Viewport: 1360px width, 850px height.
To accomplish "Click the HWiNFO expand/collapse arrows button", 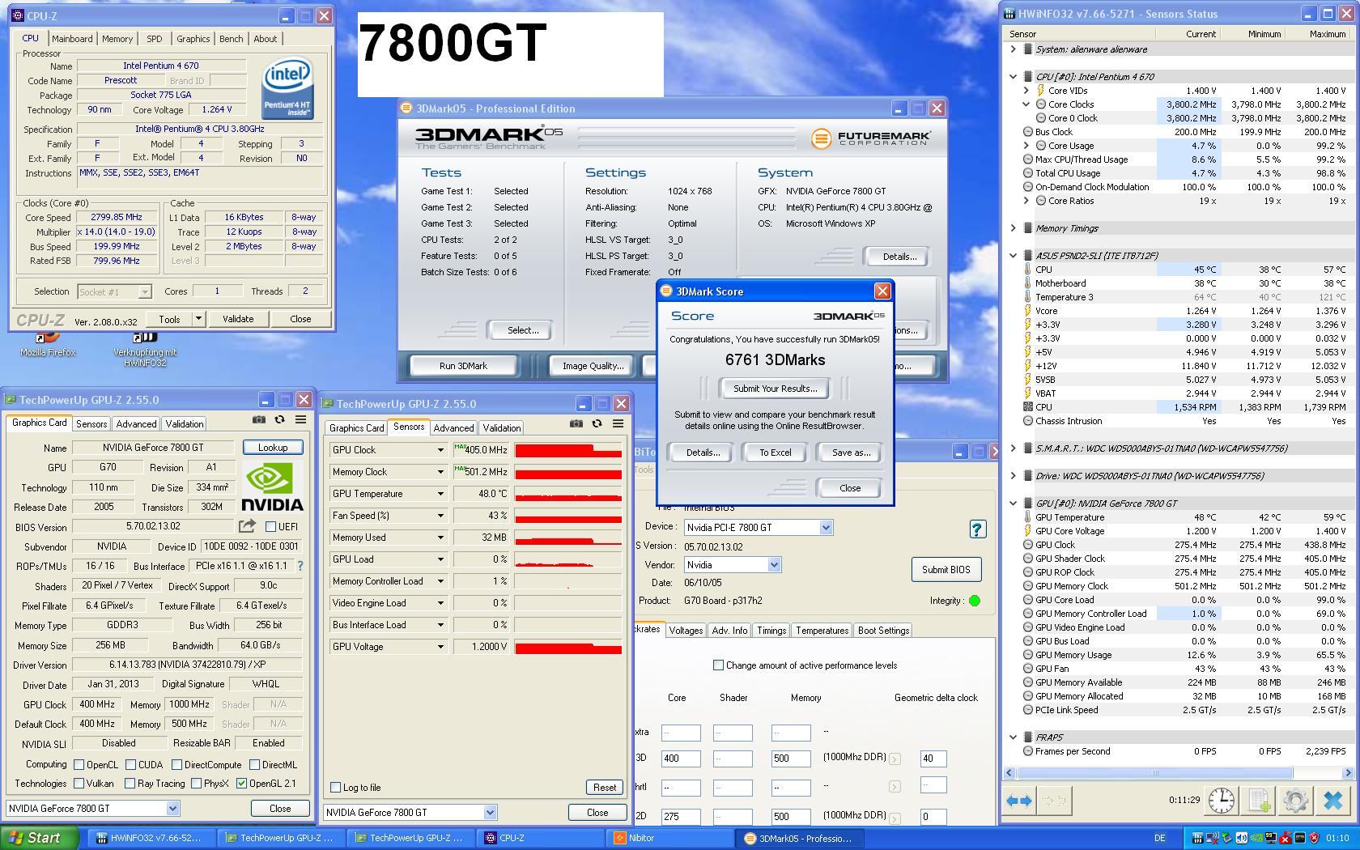I will [1019, 801].
